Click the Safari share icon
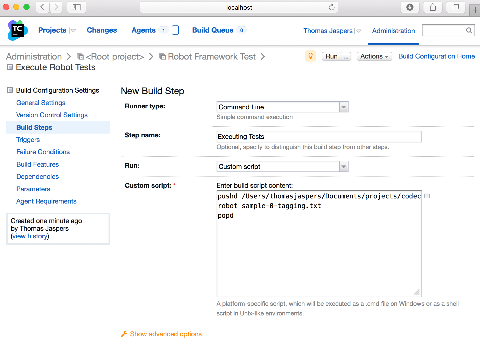Screen dimensions: 480x347 [x=433, y=7]
